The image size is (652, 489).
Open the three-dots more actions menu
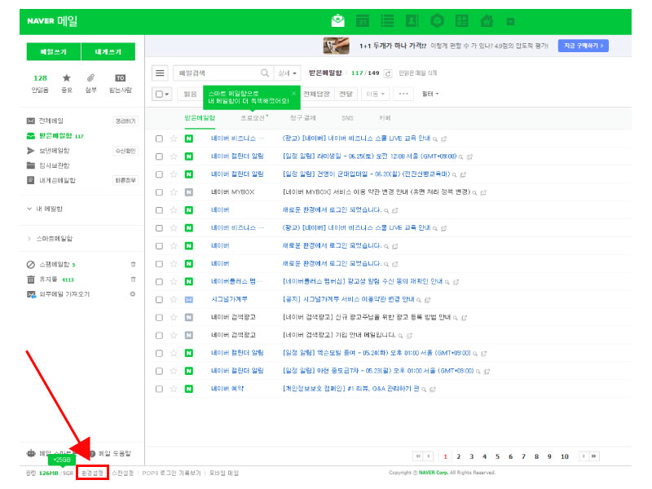[x=403, y=94]
